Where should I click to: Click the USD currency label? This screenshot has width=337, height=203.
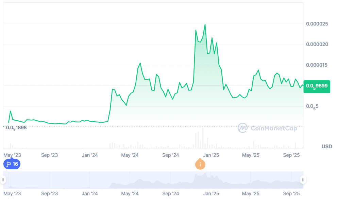coord(326,147)
